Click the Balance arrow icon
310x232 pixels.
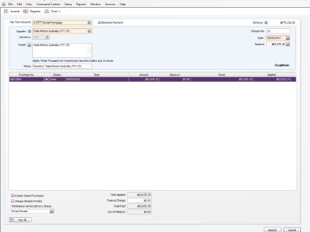[266, 23]
